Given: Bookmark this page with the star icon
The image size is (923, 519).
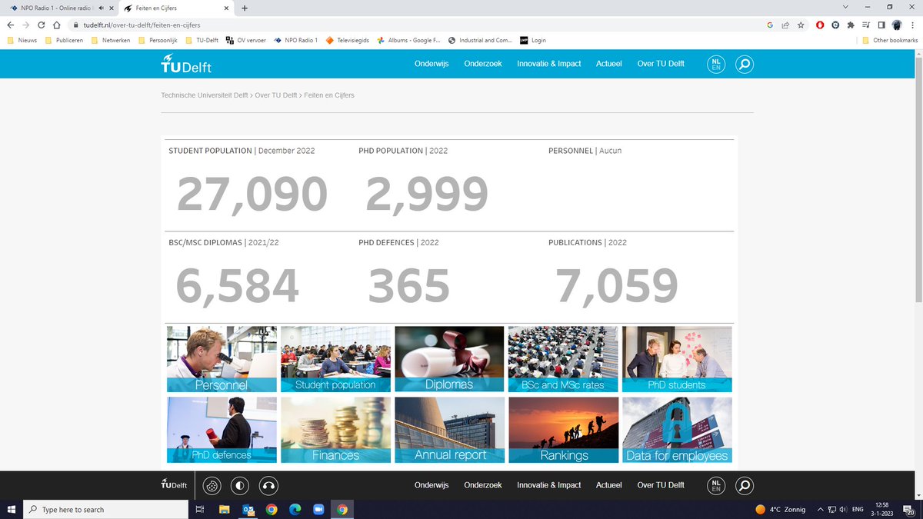Looking at the screenshot, I should (x=801, y=25).
